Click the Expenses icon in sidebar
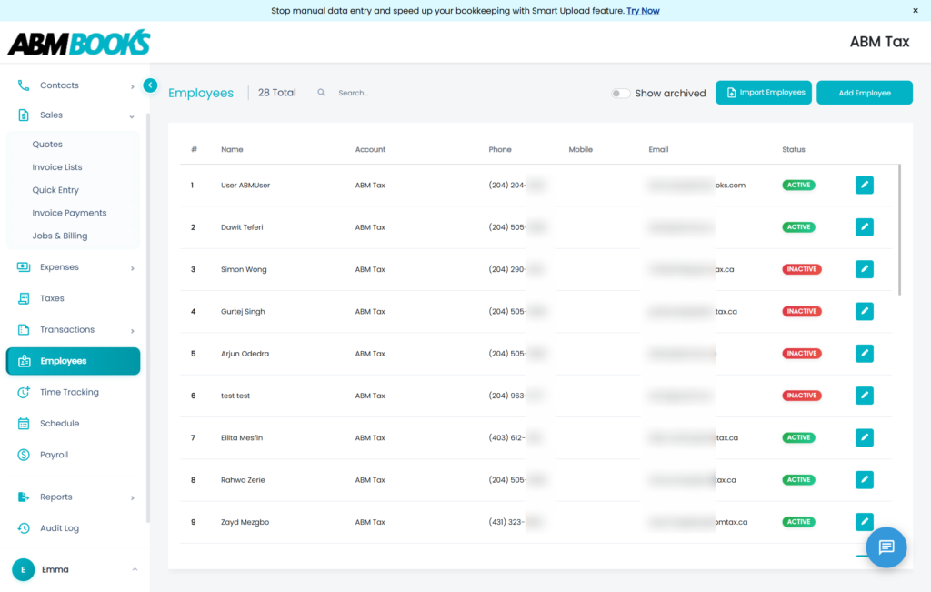This screenshot has height=592, width=931. click(x=24, y=267)
